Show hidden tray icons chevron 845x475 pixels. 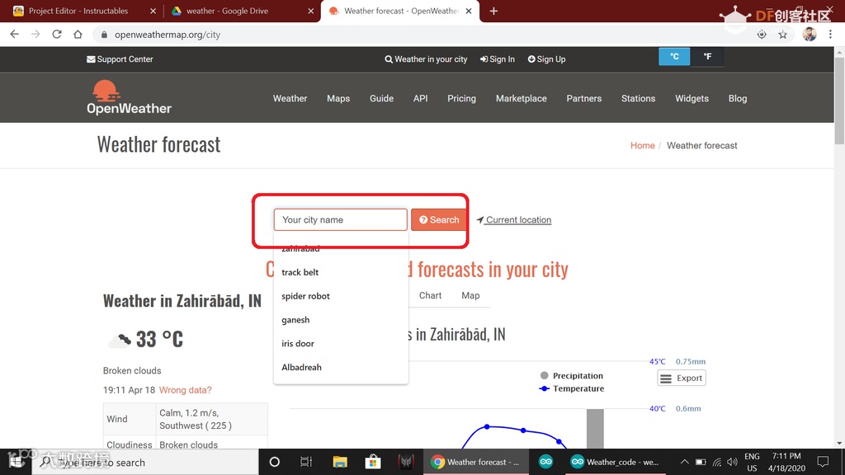click(x=684, y=462)
